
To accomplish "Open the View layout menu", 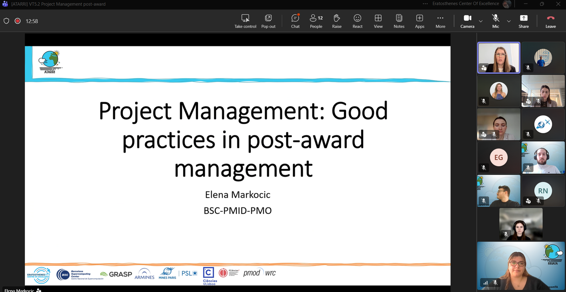I will tap(378, 21).
